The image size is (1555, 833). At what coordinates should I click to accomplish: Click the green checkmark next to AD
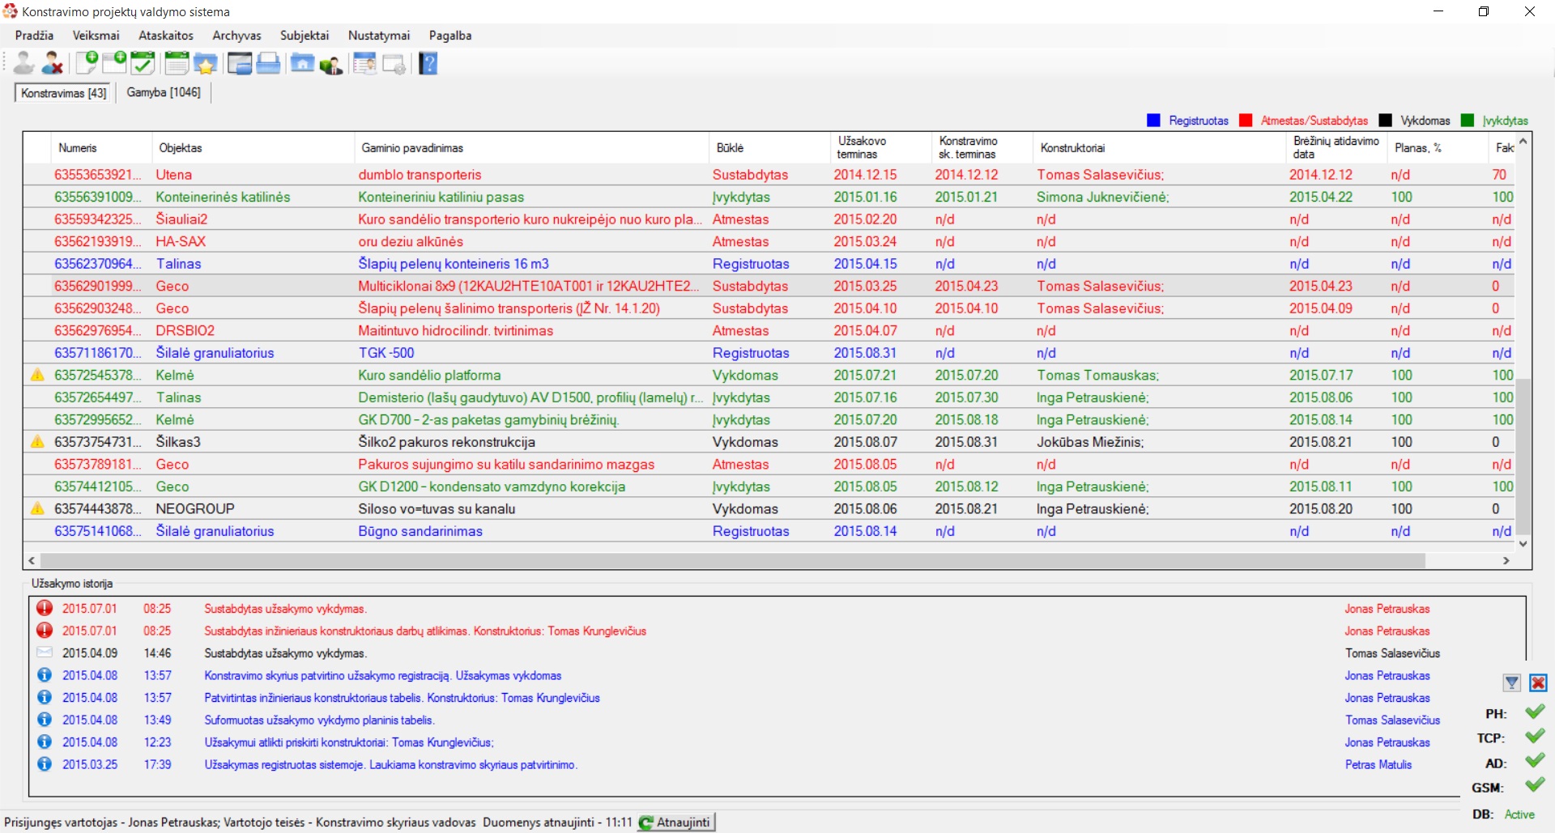1535,760
